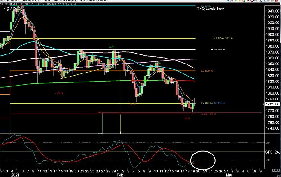Click the 1900.00 price axis value
Screen dimensions: 281x177
(x=272, y=35)
